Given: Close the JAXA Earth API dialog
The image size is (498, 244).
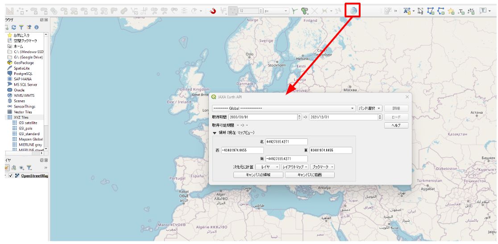Looking at the screenshot, I should 407,97.
